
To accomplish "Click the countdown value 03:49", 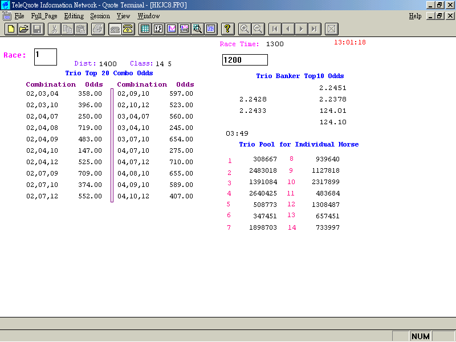I will 237,133.
